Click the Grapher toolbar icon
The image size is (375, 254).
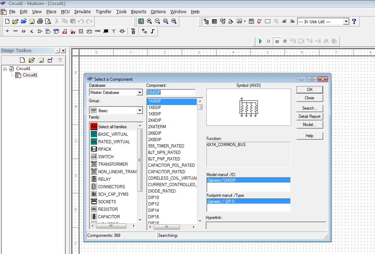tap(239, 21)
